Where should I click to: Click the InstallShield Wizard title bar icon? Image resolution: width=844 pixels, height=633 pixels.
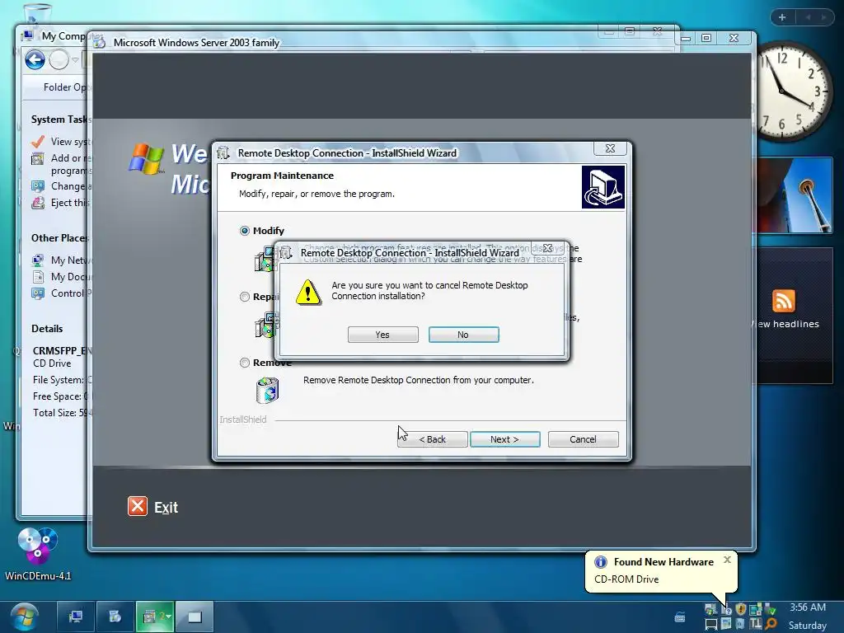[223, 152]
